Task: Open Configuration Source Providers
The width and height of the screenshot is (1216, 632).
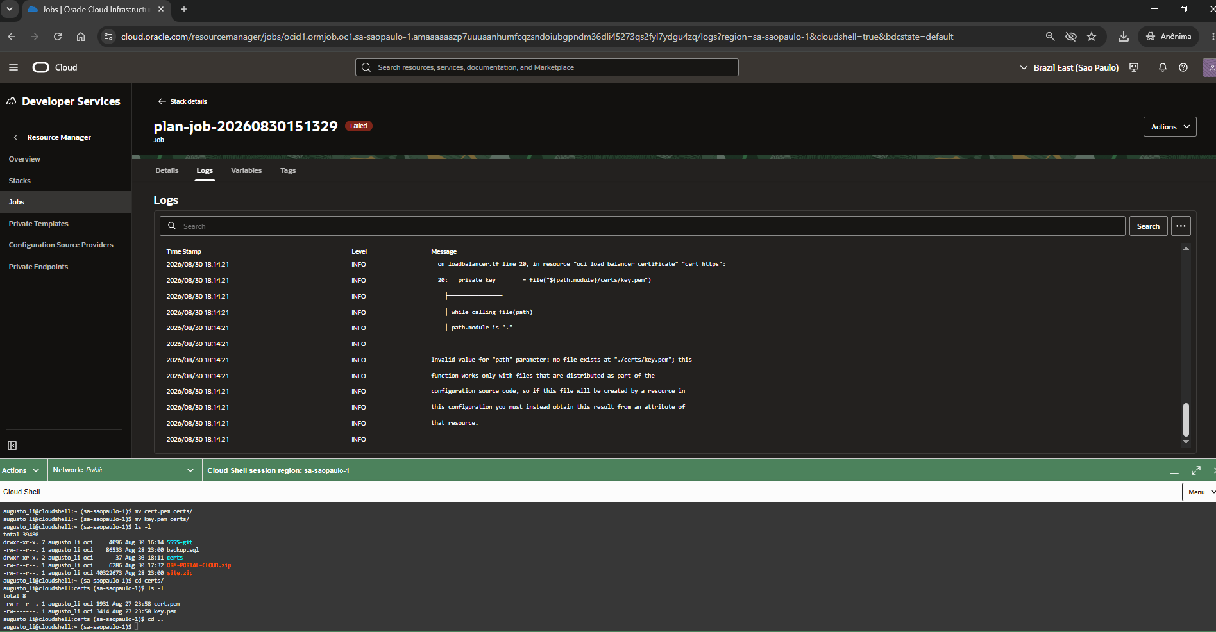Action: click(61, 245)
